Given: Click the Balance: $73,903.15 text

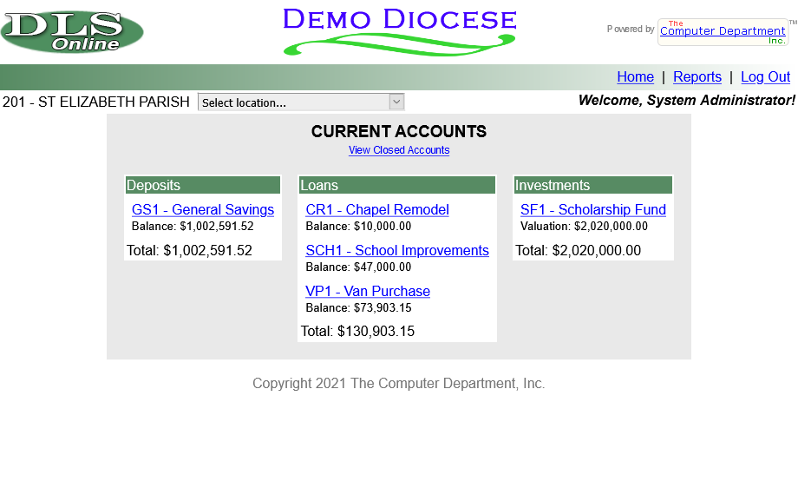Looking at the screenshot, I should (358, 307).
